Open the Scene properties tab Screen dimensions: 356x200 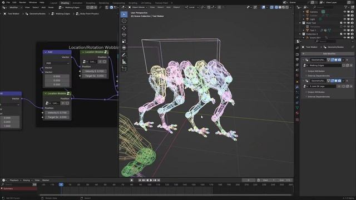[297, 70]
